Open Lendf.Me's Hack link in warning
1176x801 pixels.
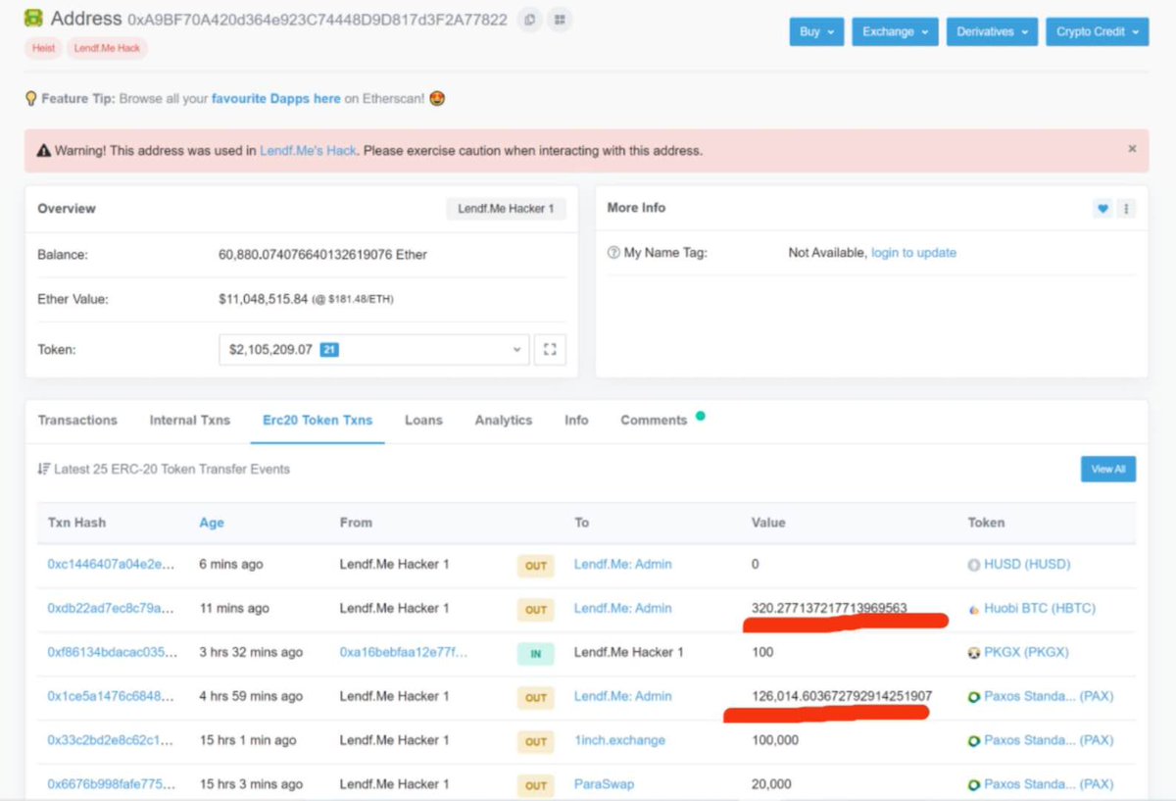(x=308, y=151)
